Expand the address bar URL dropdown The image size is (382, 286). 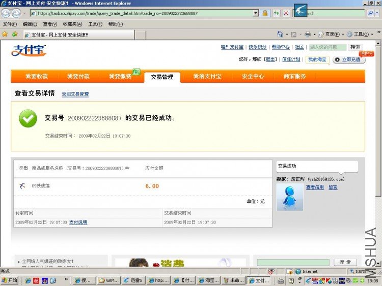tap(256, 13)
